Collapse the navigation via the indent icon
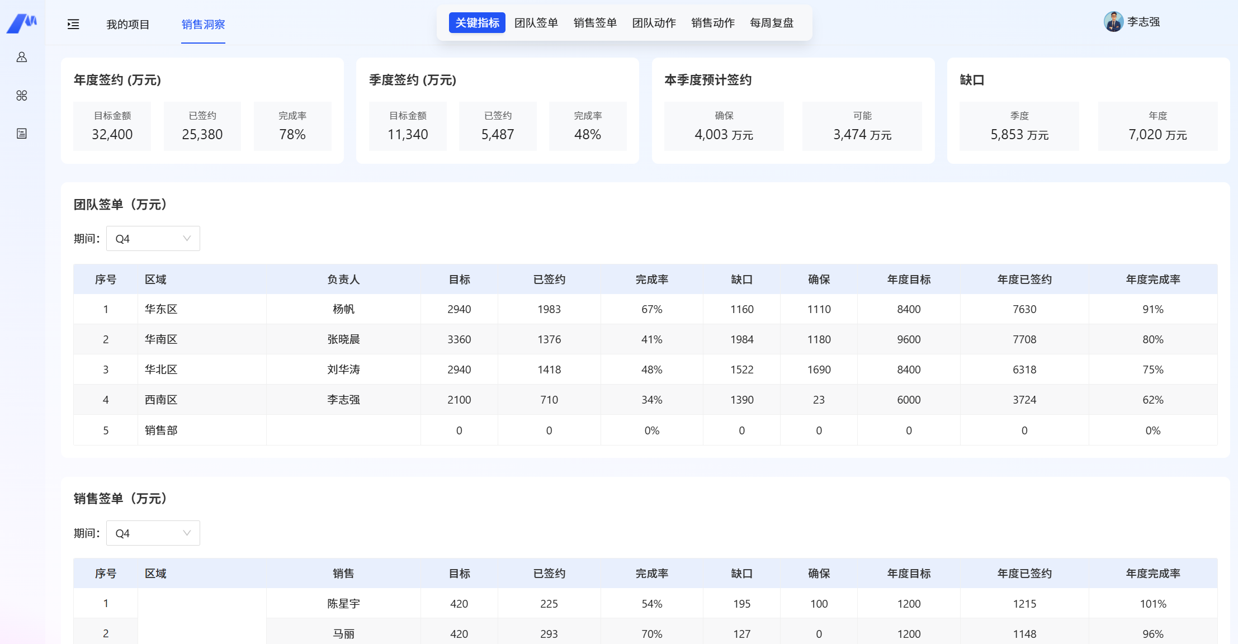The height and width of the screenshot is (644, 1238). tap(73, 24)
